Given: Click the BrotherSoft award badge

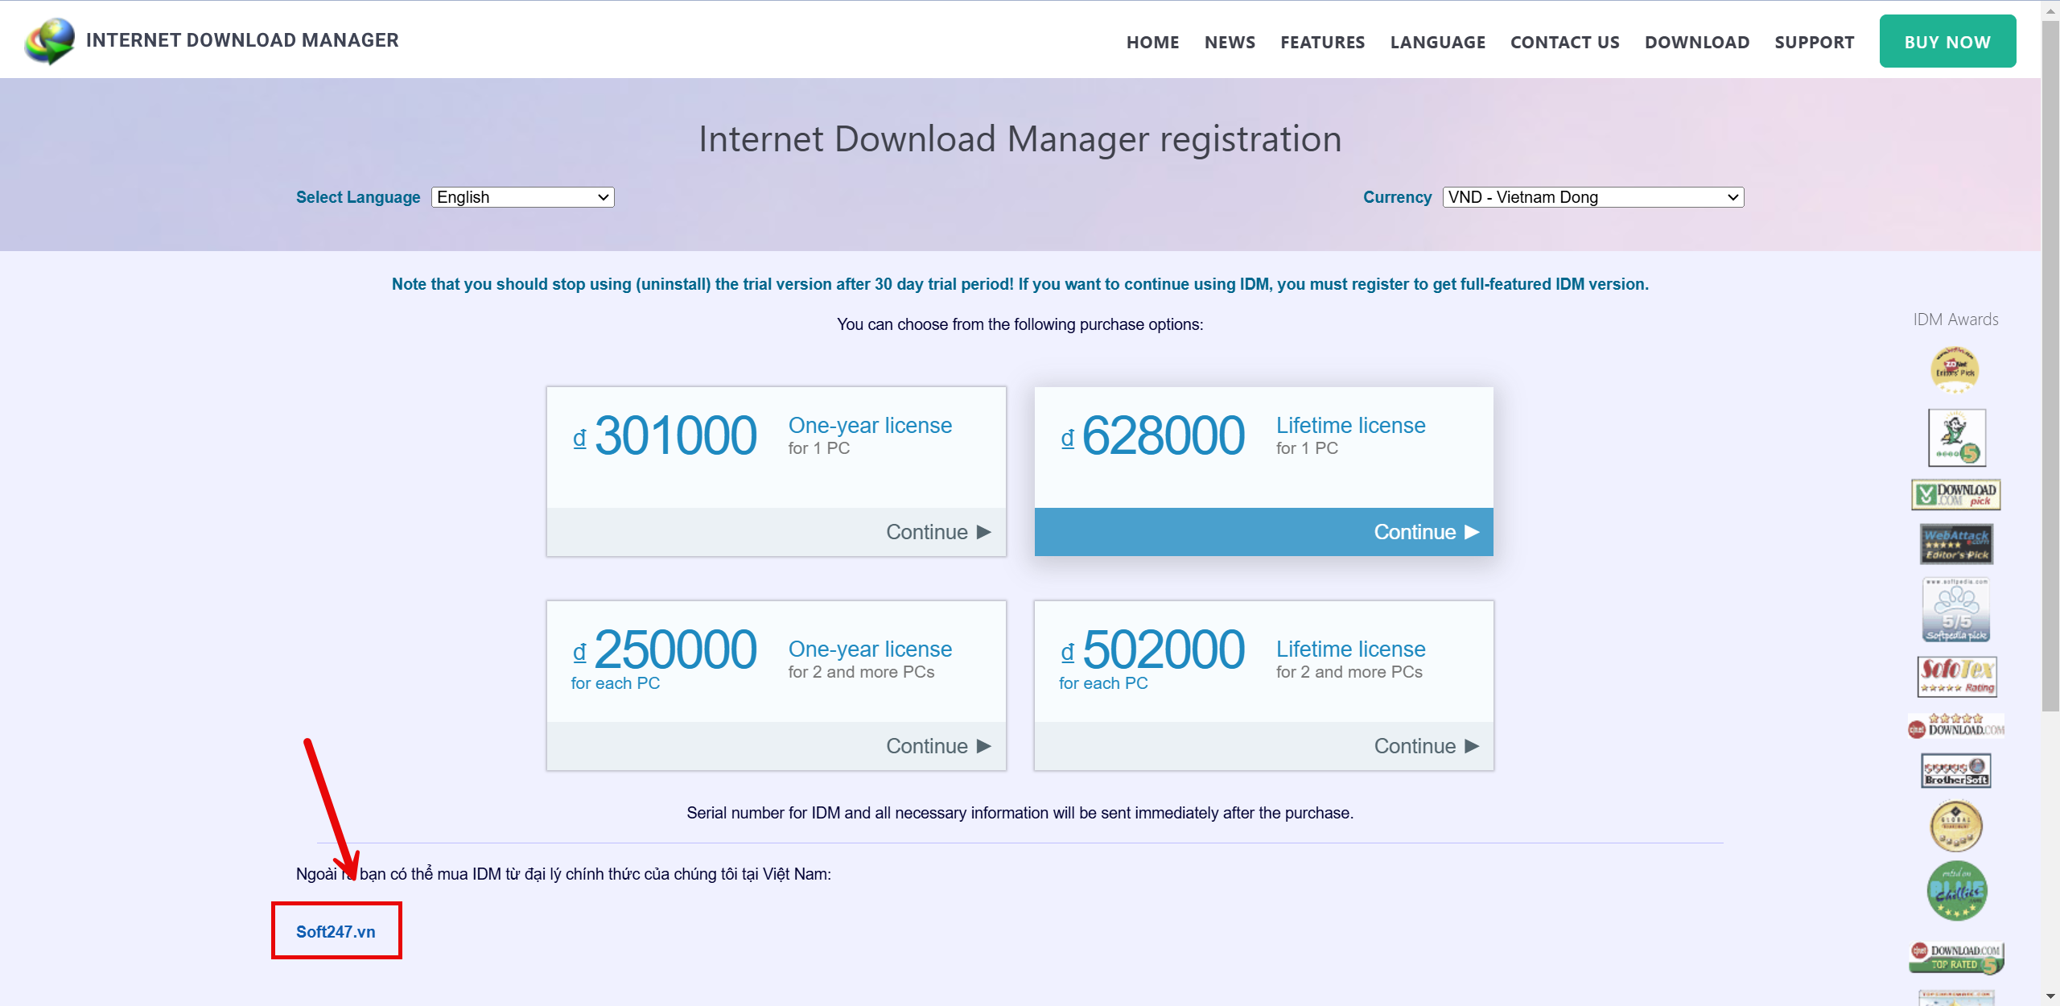Looking at the screenshot, I should click(1956, 771).
